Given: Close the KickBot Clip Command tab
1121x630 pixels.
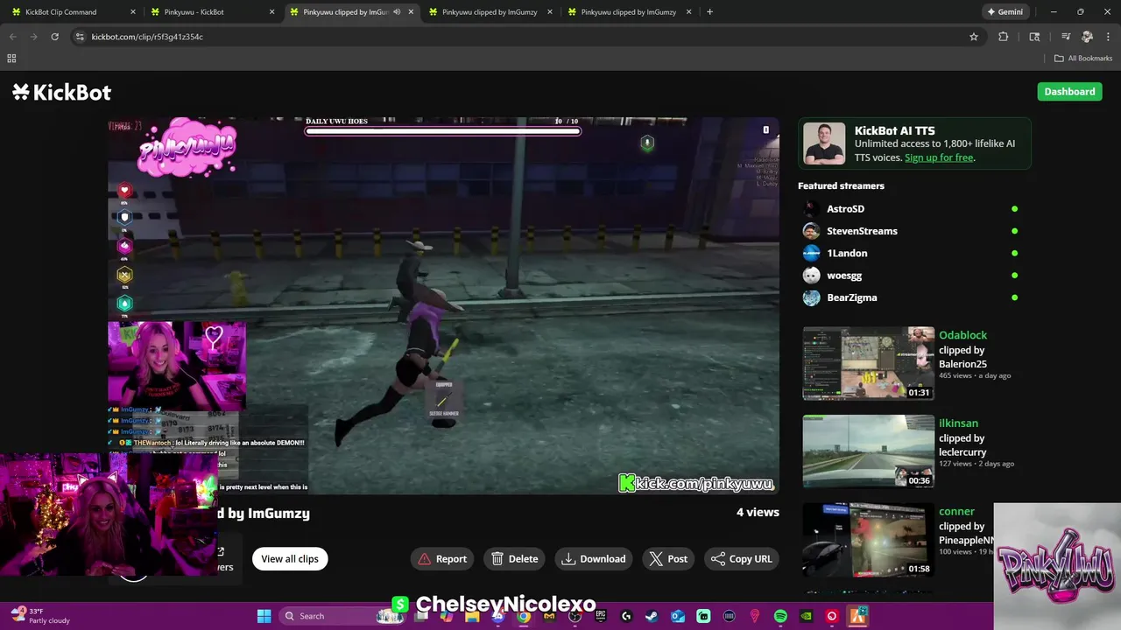Looking at the screenshot, I should 133,12.
